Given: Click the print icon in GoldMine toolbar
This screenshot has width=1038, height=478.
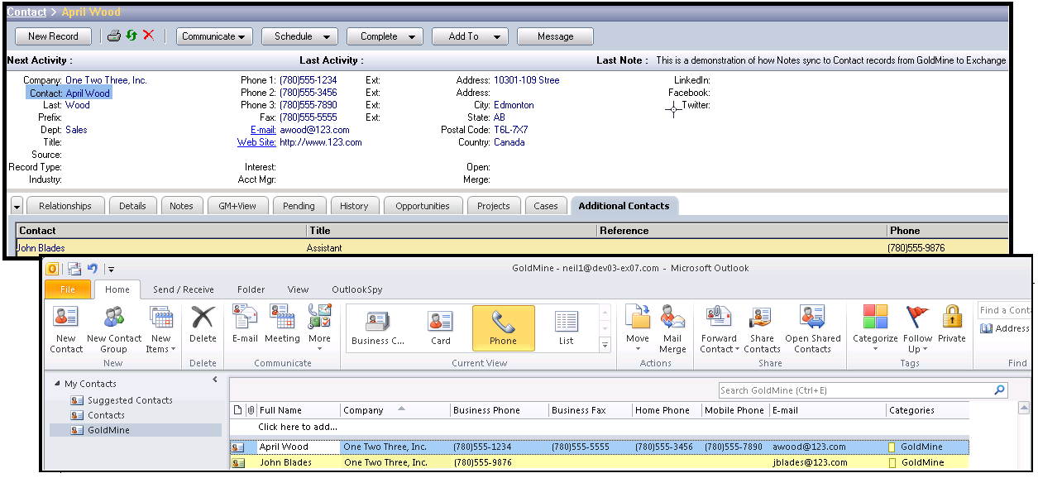Looking at the screenshot, I should point(114,36).
